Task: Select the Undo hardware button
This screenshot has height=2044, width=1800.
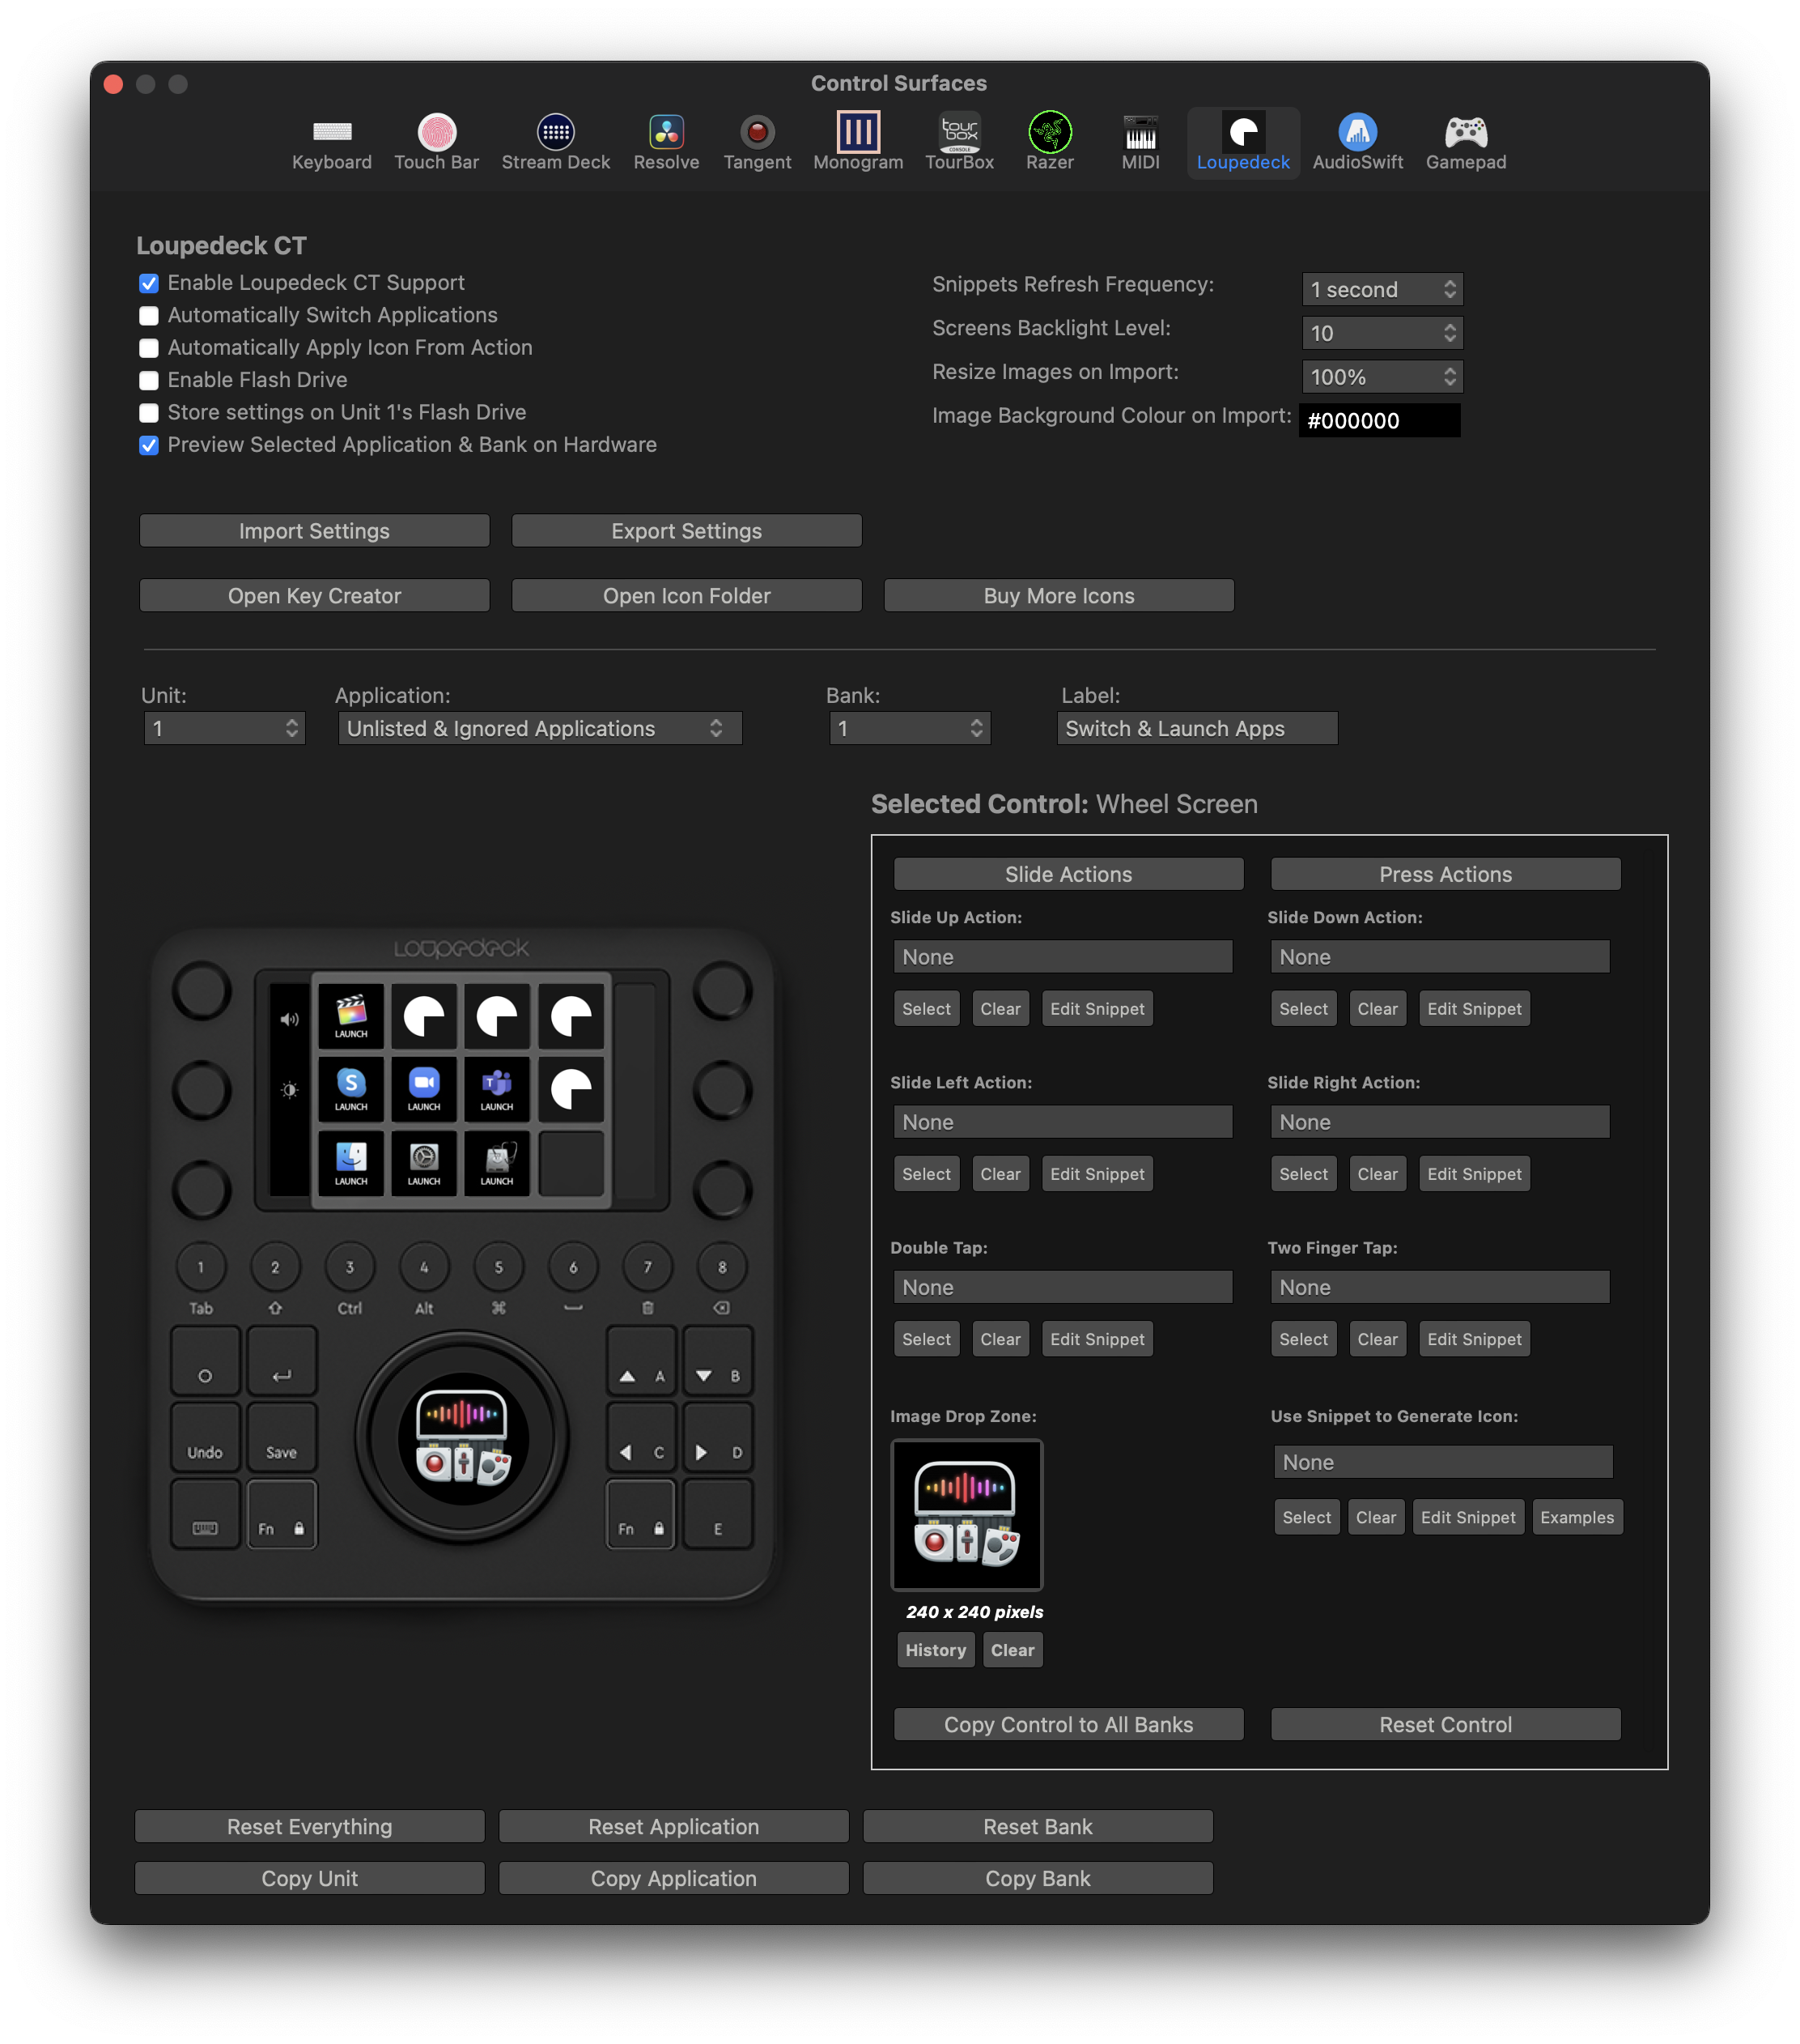Action: [205, 1438]
